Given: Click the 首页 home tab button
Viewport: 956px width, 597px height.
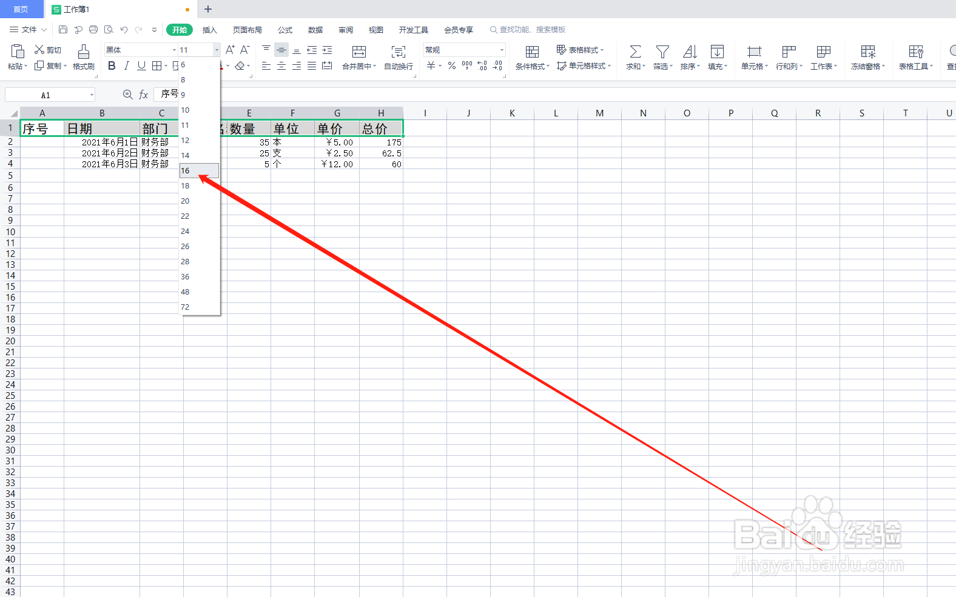Looking at the screenshot, I should tap(21, 9).
